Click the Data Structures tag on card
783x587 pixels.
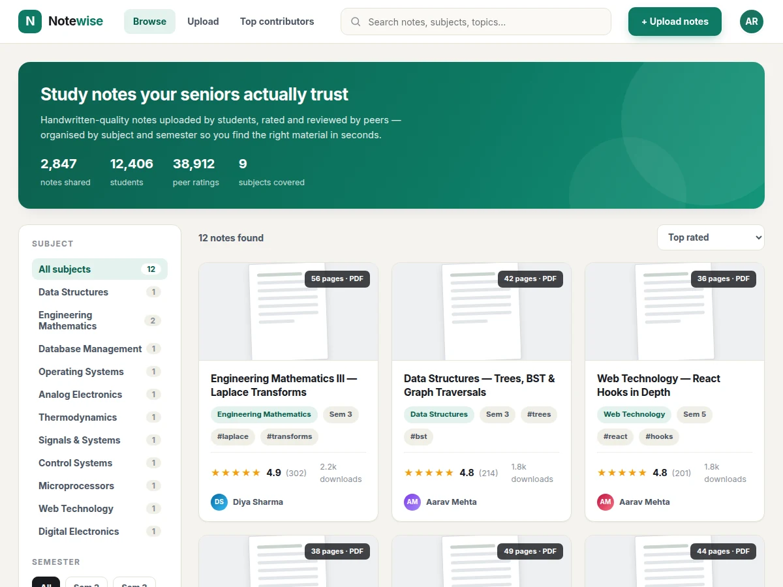(x=439, y=414)
